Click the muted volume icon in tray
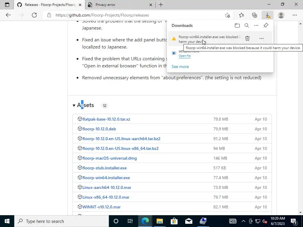Viewport: 303px width, 227px height. (265, 221)
